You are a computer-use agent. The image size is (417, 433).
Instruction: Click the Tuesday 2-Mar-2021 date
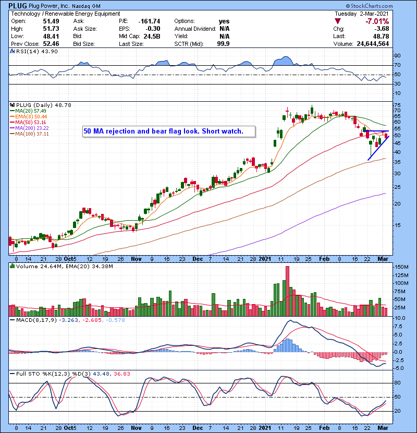[x=362, y=14]
